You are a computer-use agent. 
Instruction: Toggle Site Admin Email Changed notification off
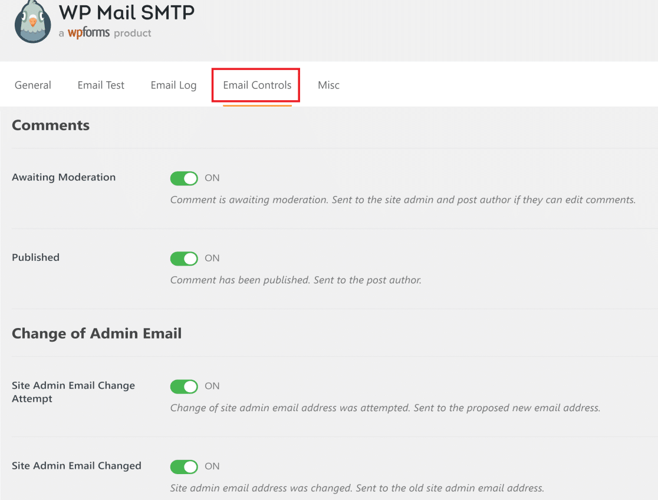click(x=183, y=466)
